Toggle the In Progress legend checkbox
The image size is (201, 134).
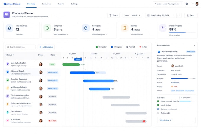pyautogui.click(x=112, y=47)
